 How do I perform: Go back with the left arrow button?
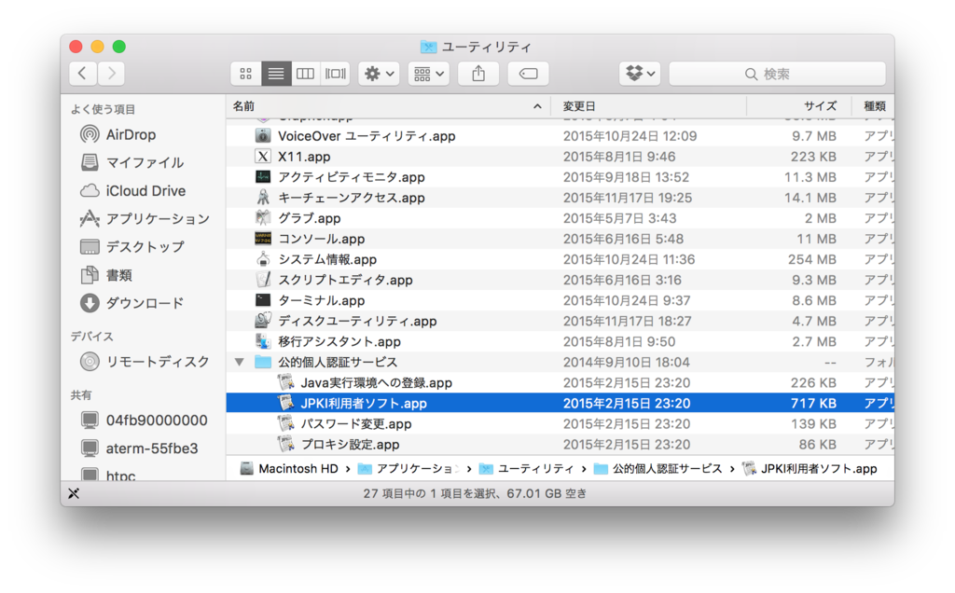point(82,74)
